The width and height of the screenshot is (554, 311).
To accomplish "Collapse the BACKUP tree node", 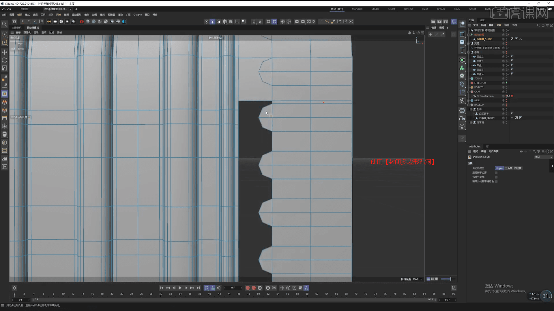I will 469,105.
